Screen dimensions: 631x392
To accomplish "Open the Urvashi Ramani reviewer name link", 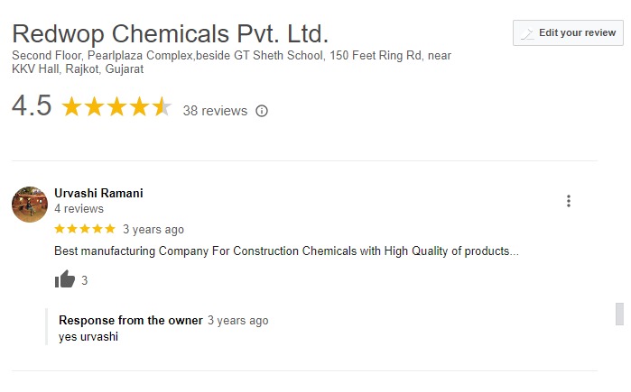I will 98,193.
